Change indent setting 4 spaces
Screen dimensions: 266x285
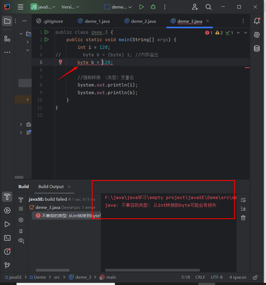tap(238, 277)
